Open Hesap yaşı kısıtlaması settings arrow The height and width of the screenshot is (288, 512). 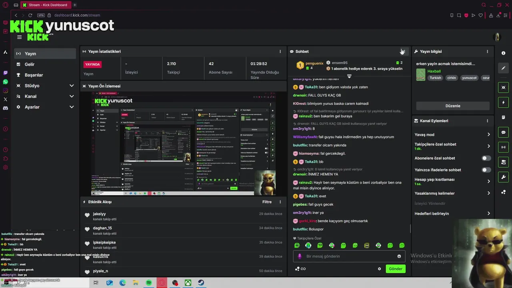pyautogui.click(x=488, y=182)
